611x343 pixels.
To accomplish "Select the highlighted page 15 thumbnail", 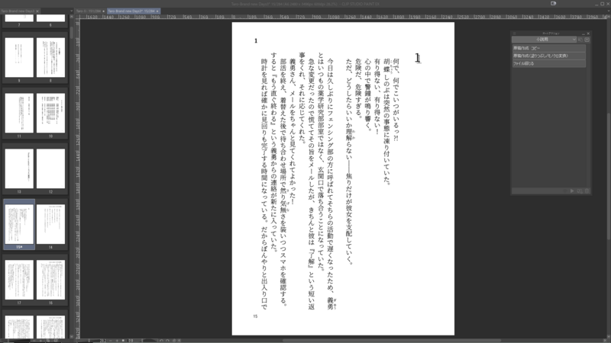I will click(19, 224).
